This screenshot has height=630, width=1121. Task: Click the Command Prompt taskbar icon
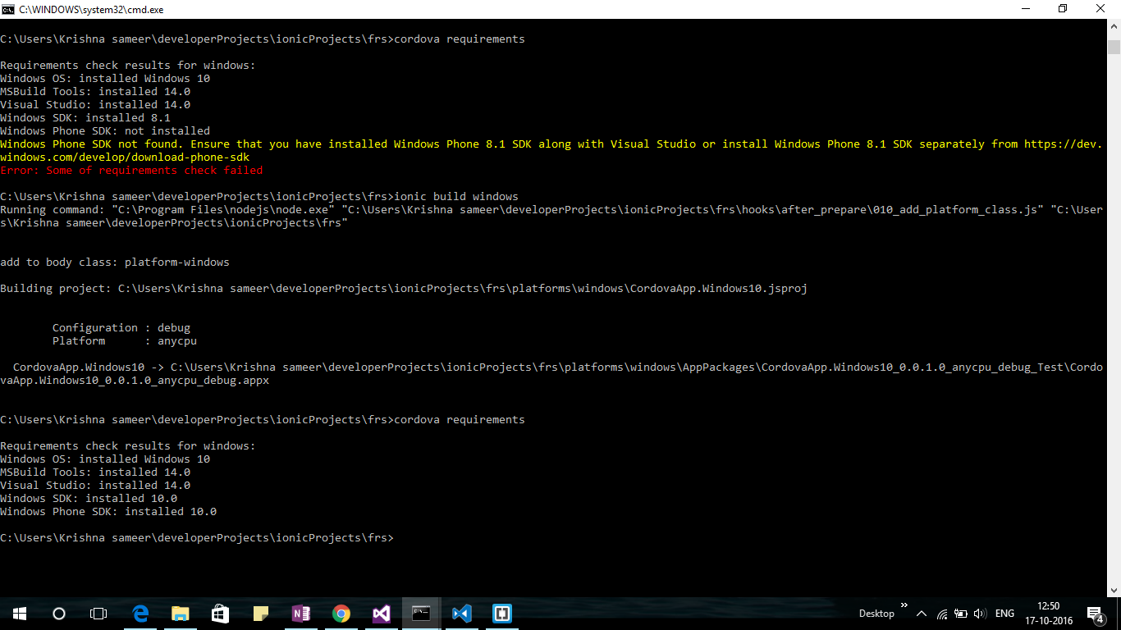(421, 613)
